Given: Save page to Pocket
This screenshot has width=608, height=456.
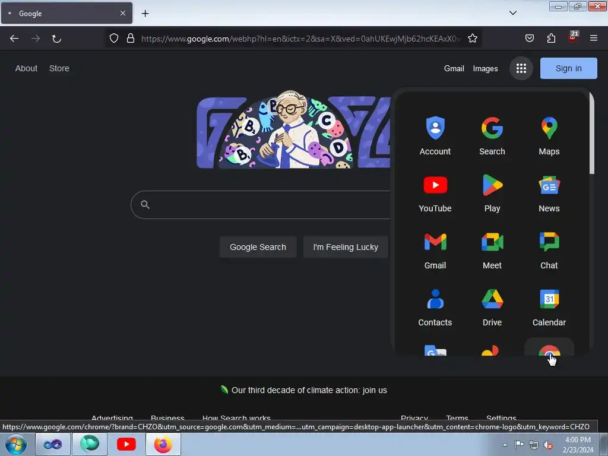Looking at the screenshot, I should coord(529,39).
